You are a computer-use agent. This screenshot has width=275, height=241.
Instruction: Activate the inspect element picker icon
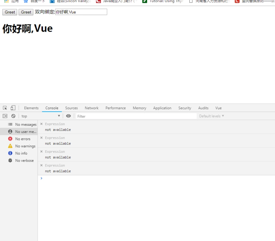tap(5, 108)
